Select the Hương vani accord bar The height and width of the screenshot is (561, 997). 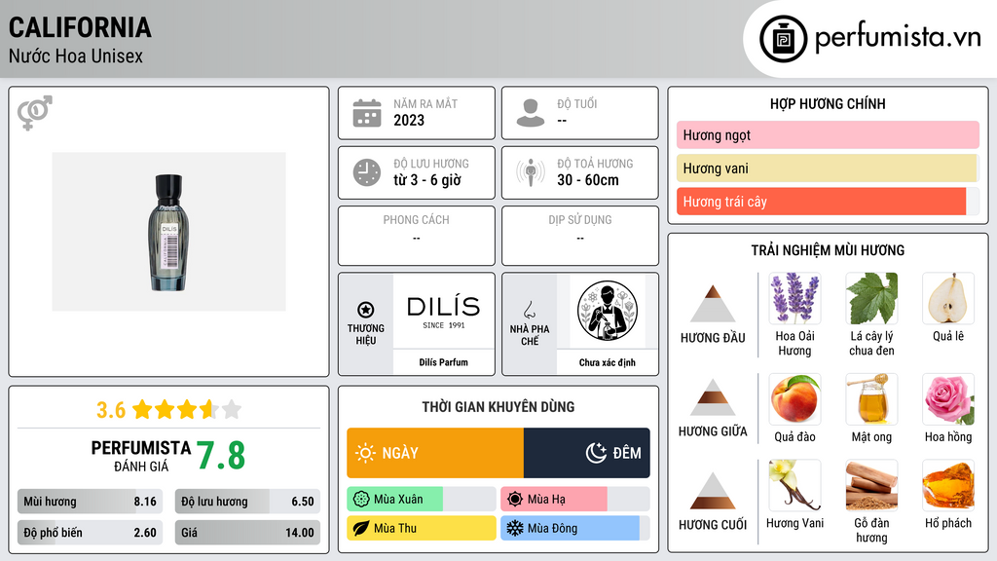pyautogui.click(x=828, y=168)
